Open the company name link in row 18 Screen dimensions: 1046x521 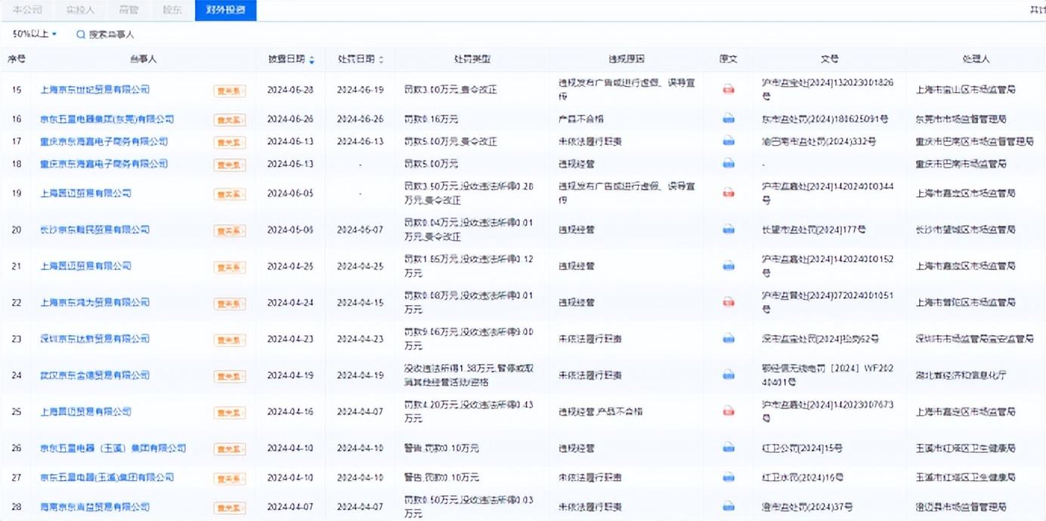104,163
